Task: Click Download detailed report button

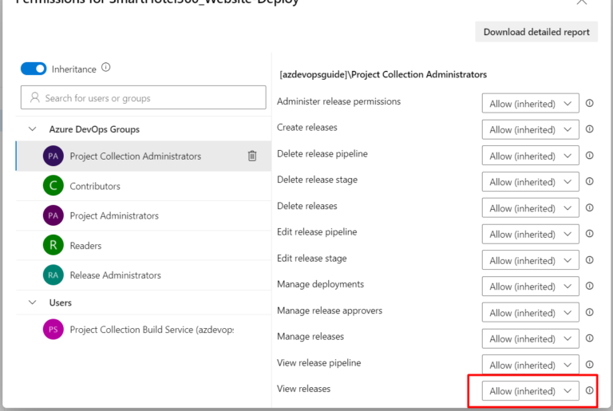Action: (x=536, y=32)
